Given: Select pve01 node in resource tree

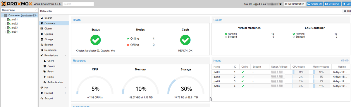Looking at the screenshot, I should click(x=15, y=20).
